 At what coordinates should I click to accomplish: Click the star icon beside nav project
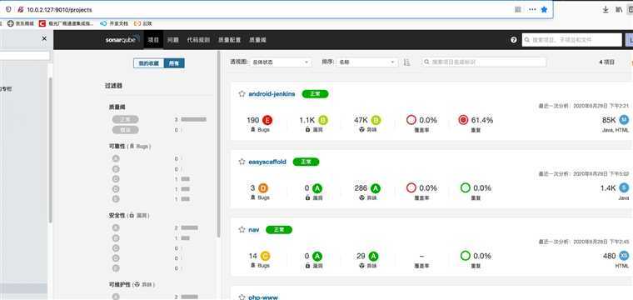(x=242, y=229)
